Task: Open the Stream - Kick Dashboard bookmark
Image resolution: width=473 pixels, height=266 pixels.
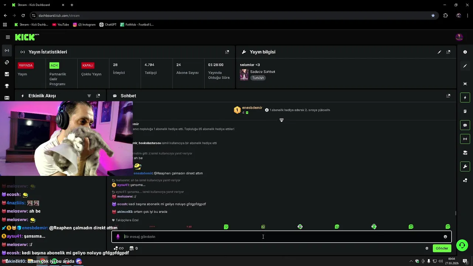Action: pyautogui.click(x=31, y=25)
